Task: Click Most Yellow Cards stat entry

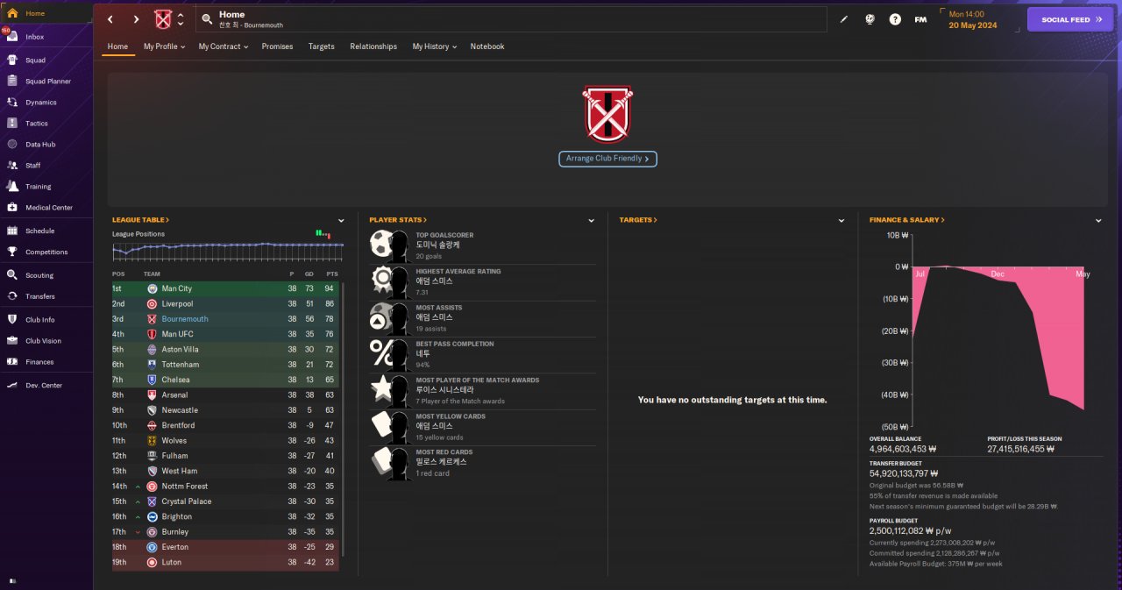Action: click(482, 428)
